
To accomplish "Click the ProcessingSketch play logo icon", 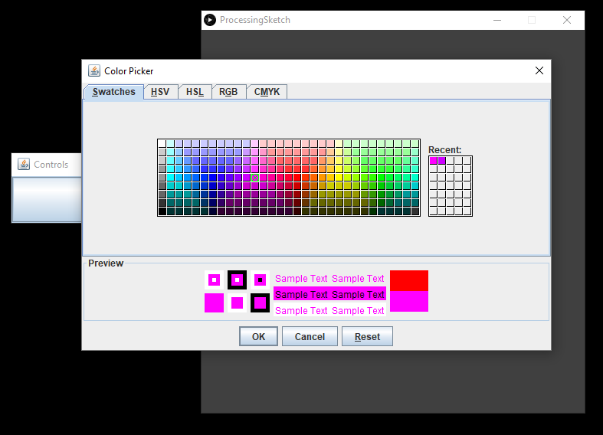I will (210, 20).
